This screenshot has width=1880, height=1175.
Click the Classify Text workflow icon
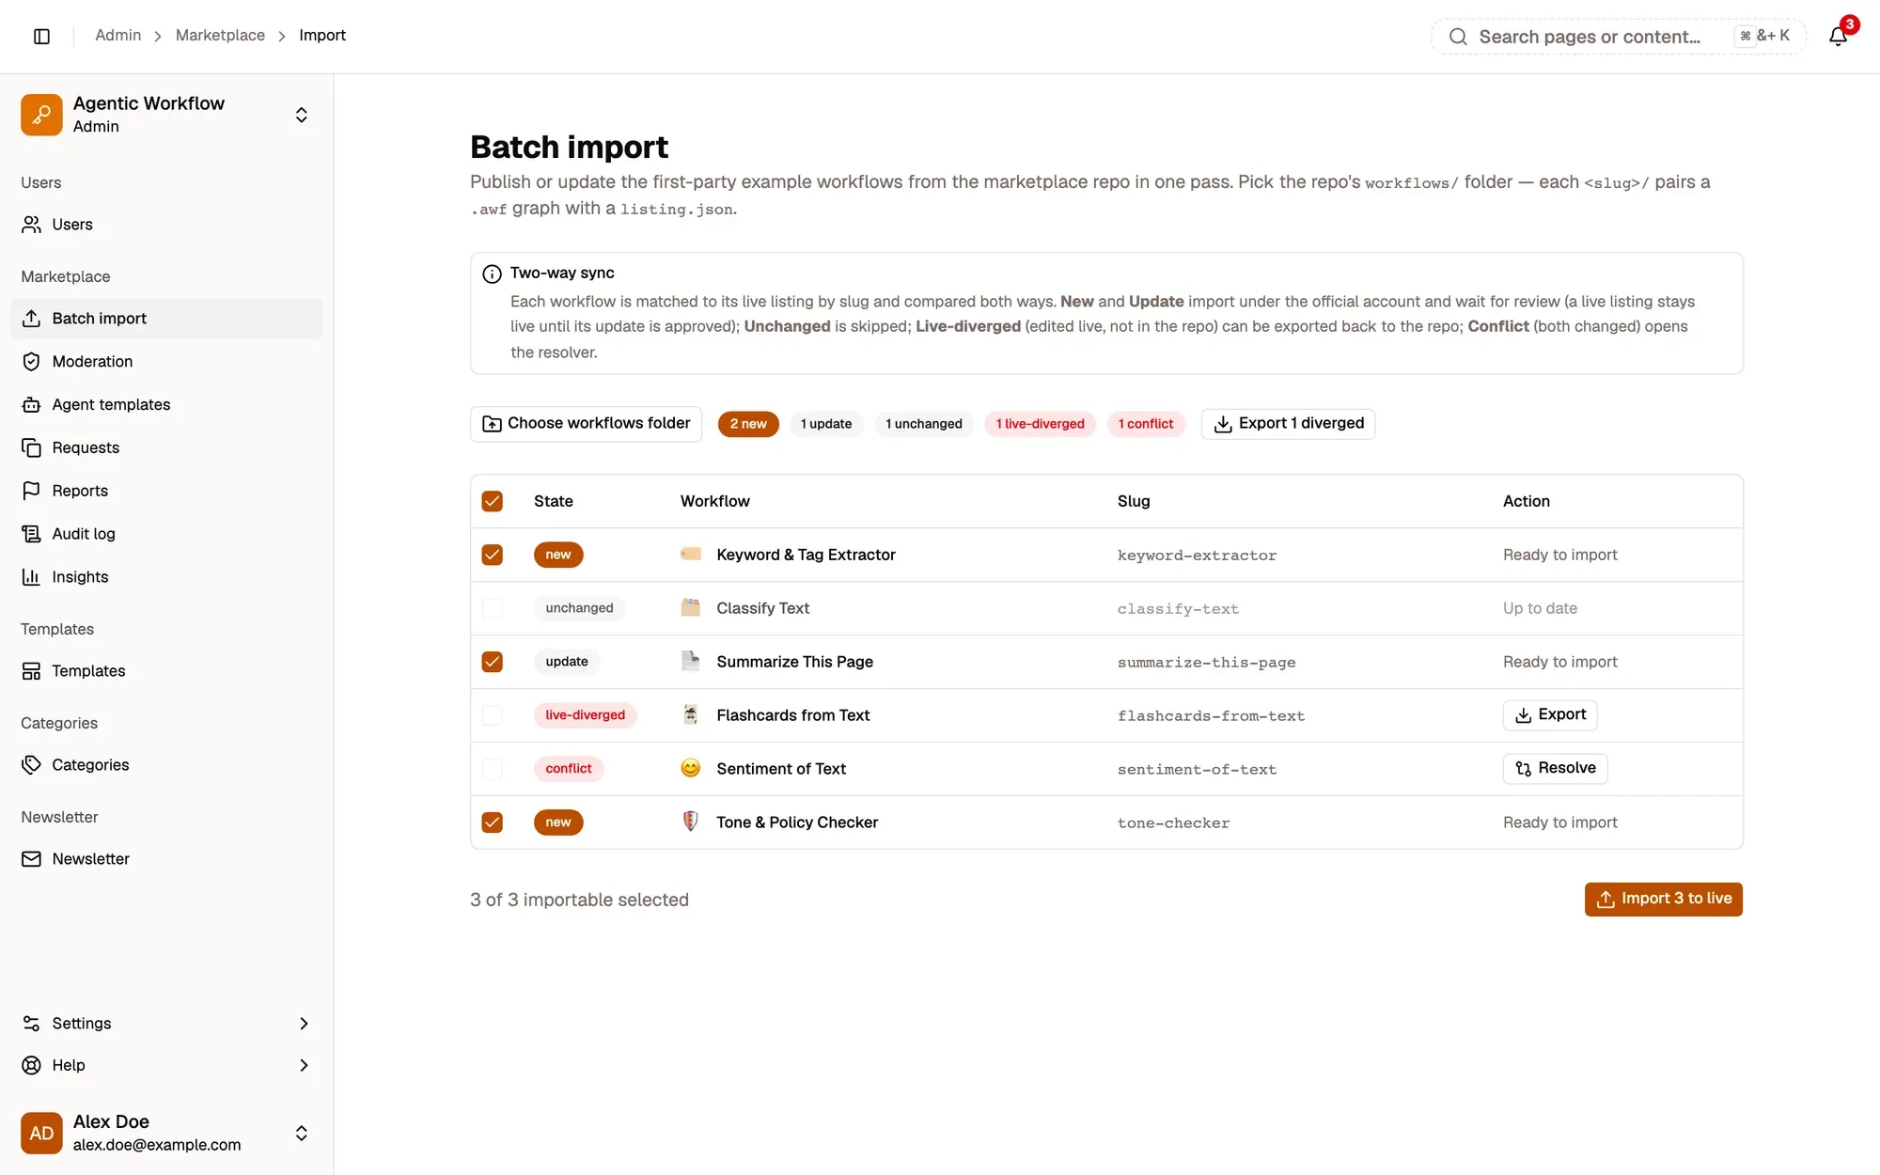point(691,608)
